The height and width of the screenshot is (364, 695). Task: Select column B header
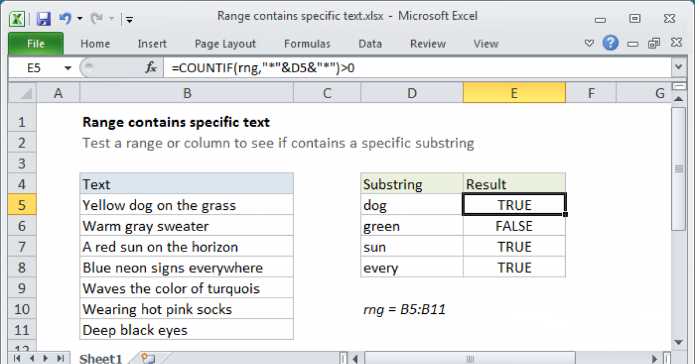186,93
